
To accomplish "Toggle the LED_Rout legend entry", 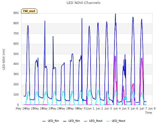I will tap(93, 121).
